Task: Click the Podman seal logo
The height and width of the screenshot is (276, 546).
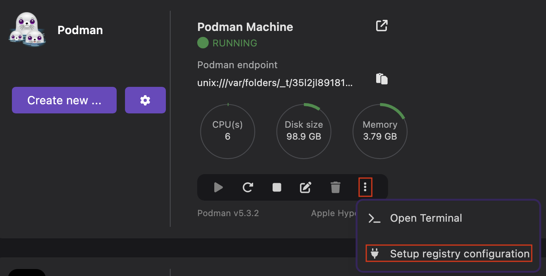Action: [x=26, y=28]
